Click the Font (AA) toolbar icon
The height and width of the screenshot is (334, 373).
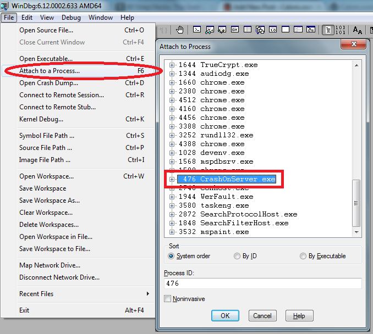[357, 30]
